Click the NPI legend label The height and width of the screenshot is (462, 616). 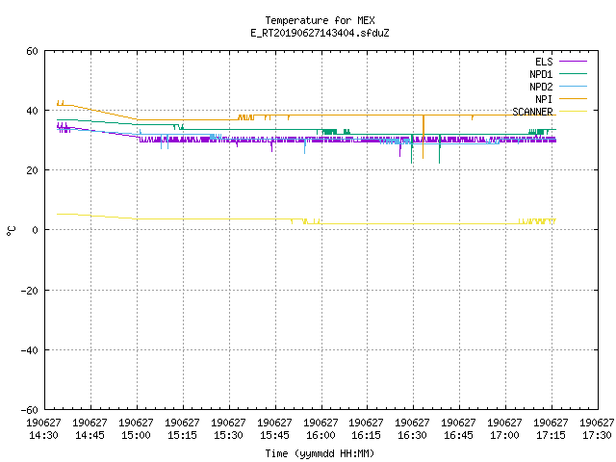pyautogui.click(x=544, y=99)
